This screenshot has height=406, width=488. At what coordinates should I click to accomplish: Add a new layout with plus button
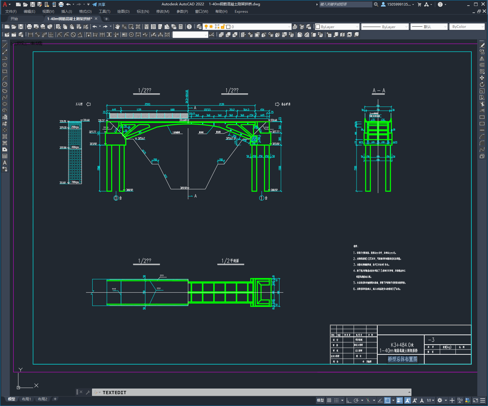coord(55,399)
